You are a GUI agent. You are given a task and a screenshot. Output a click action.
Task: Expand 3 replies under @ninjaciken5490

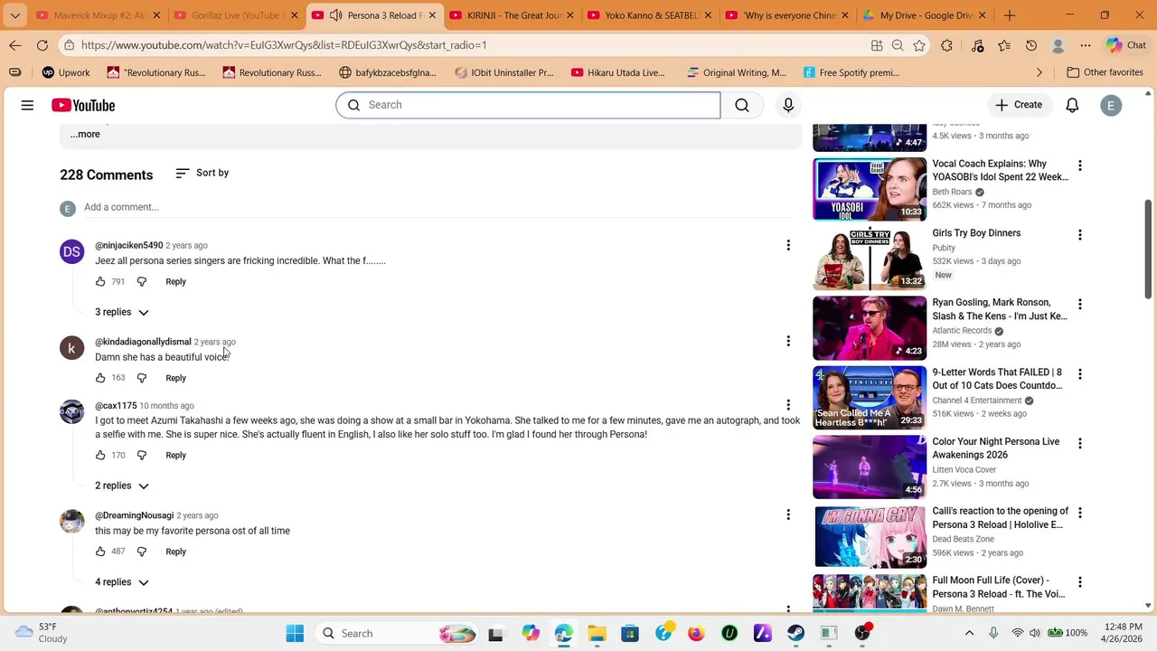point(122,312)
